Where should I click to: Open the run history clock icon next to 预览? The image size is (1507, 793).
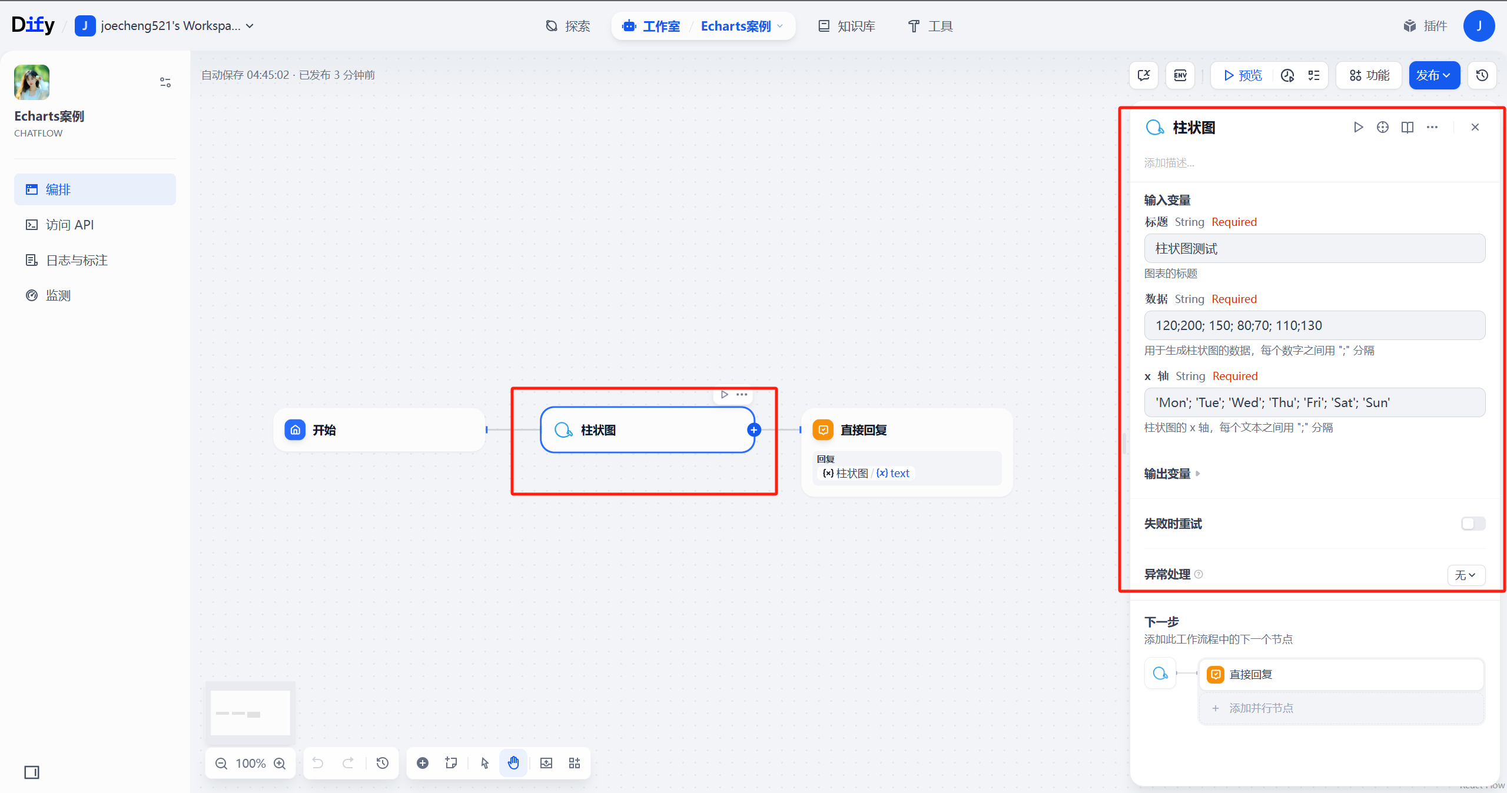point(1287,75)
